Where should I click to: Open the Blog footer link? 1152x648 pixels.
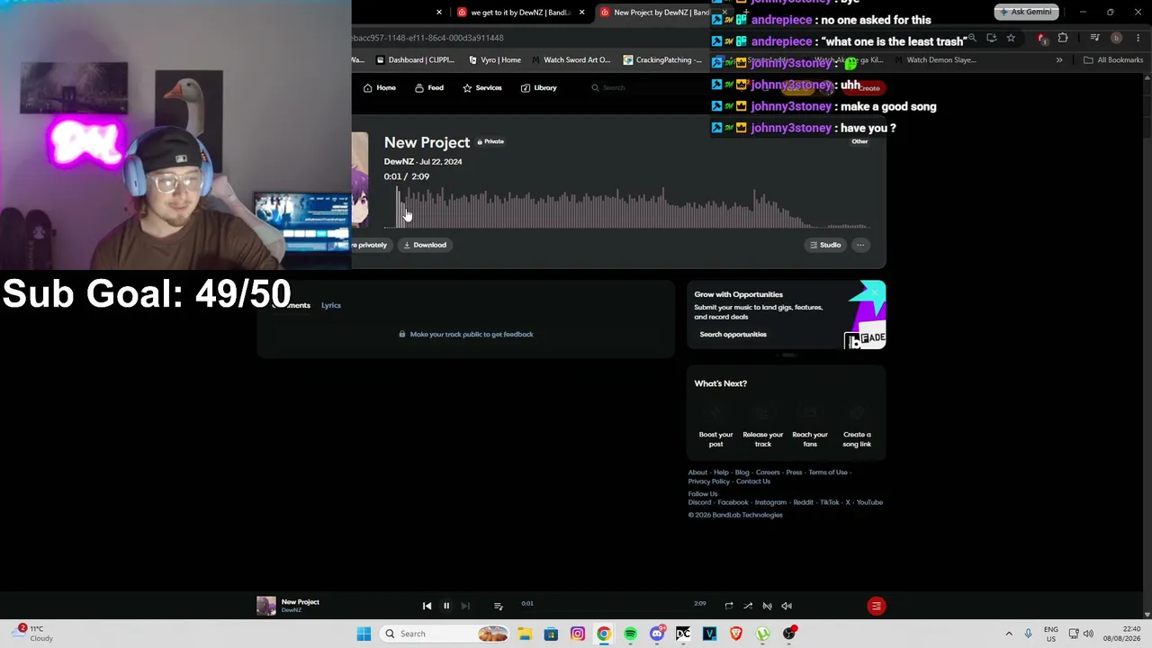[742, 472]
